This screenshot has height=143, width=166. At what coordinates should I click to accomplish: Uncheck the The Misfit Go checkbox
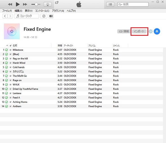tap(10, 76)
